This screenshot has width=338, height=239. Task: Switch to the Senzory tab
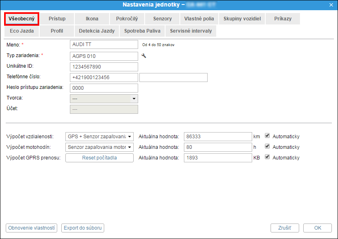tap(162, 19)
